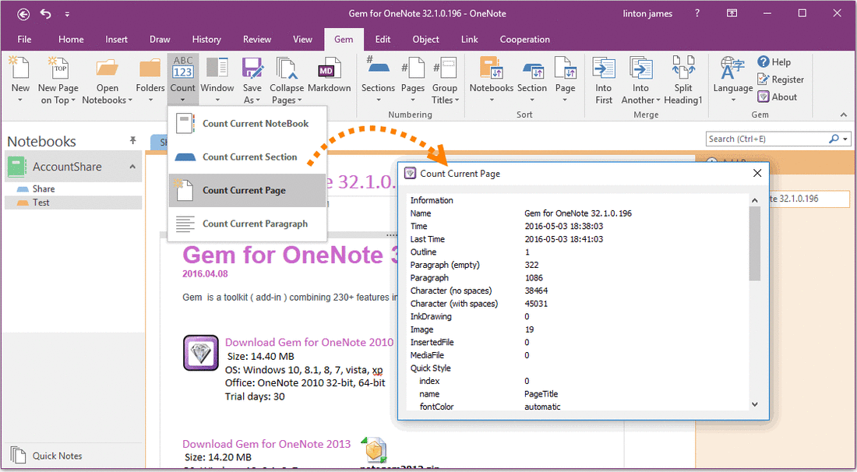
Task: Click the Into First merge icon
Action: (603, 78)
